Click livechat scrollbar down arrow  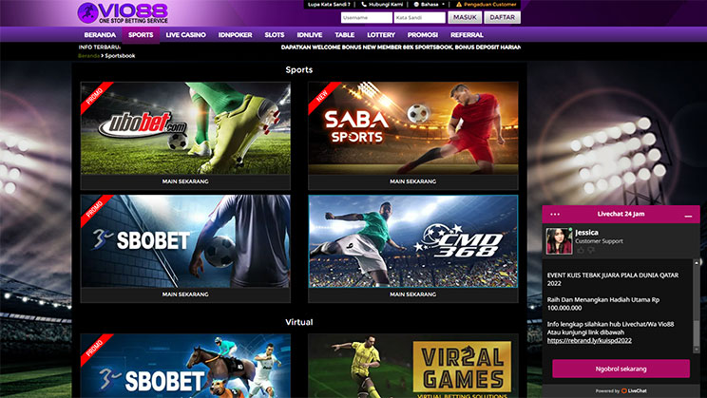(697, 349)
